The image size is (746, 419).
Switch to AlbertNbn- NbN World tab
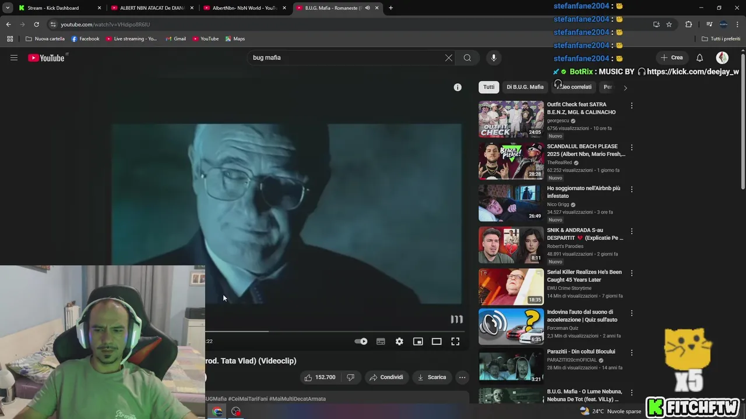click(x=244, y=8)
